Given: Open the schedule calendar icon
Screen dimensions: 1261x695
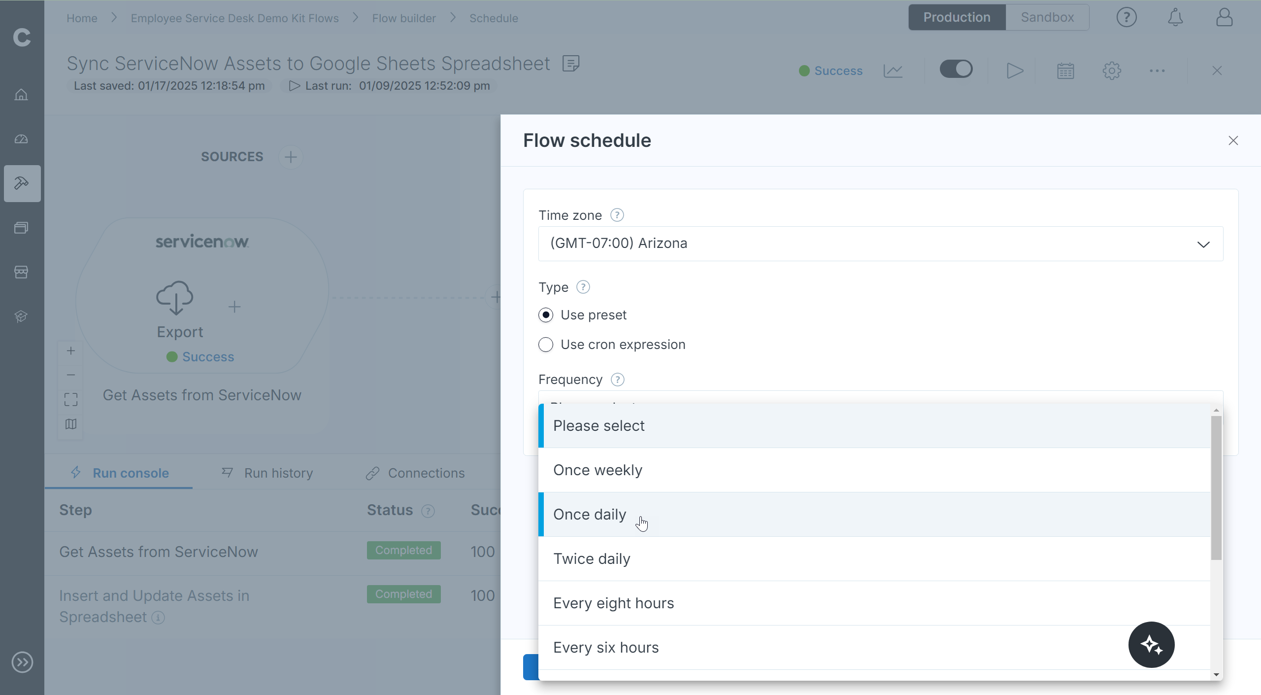Looking at the screenshot, I should [1065, 70].
